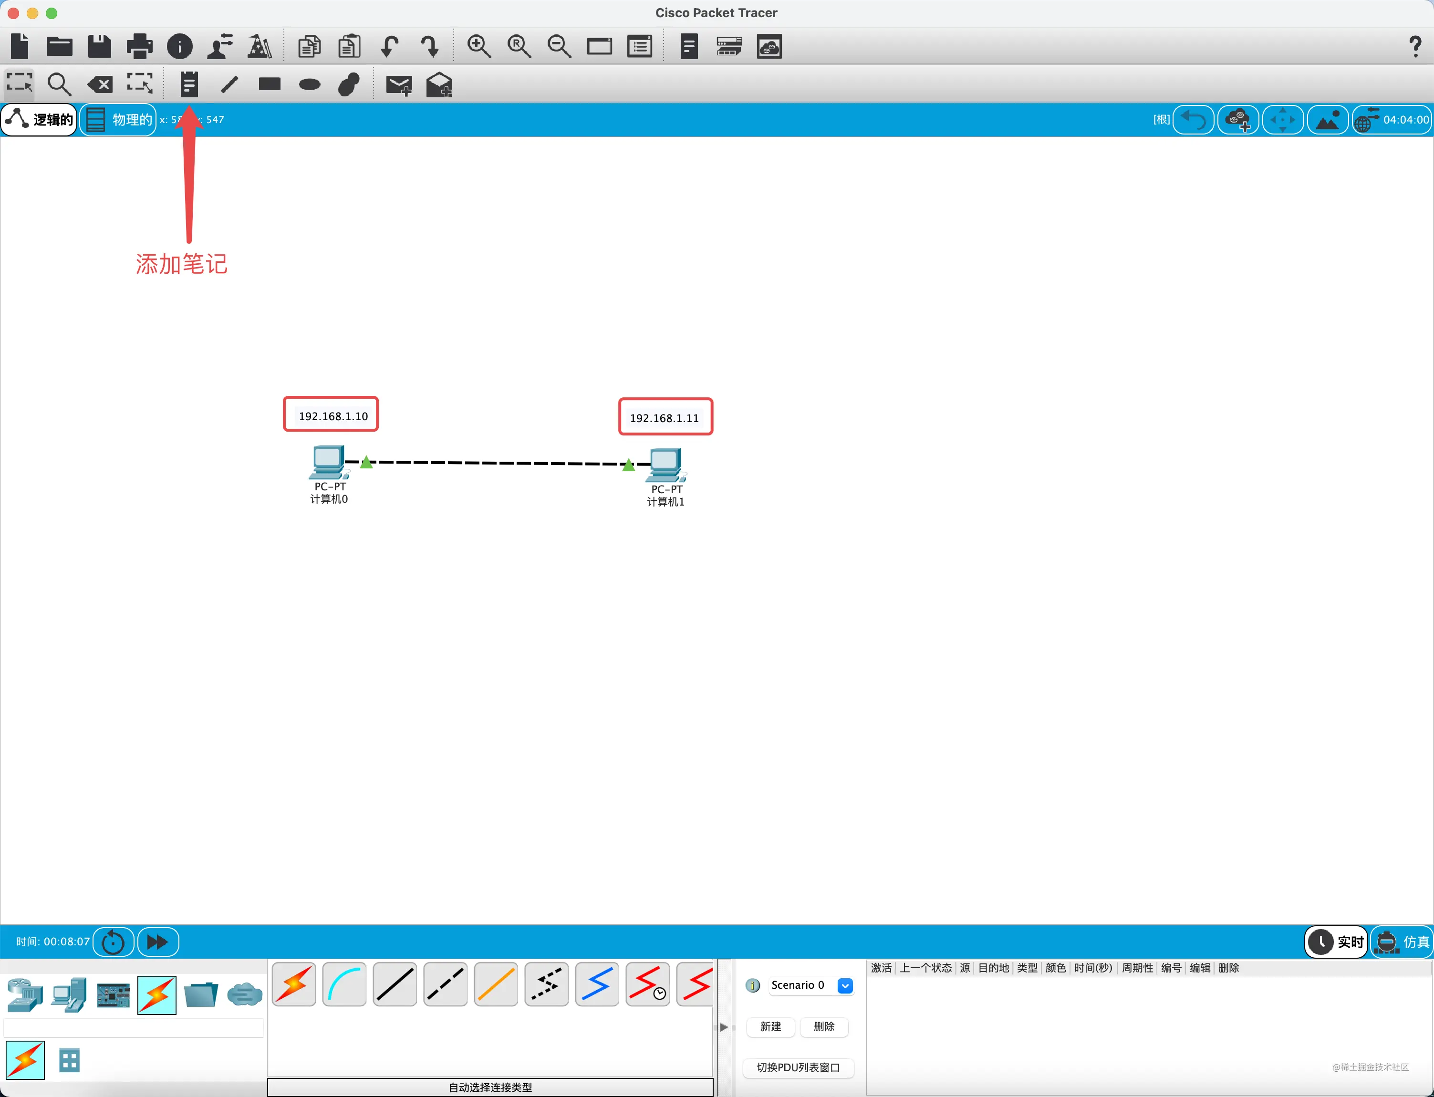This screenshot has height=1097, width=1434.
Task: Click the move object arrows button
Action: (1282, 120)
